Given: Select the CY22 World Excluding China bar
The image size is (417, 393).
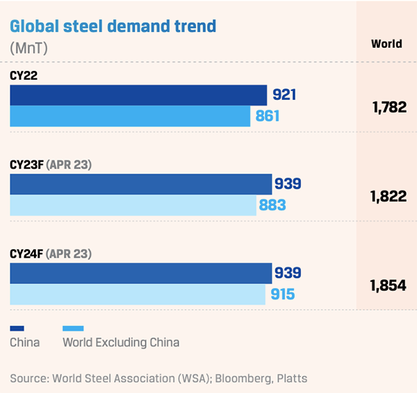Looking at the screenshot, I should point(130,117).
